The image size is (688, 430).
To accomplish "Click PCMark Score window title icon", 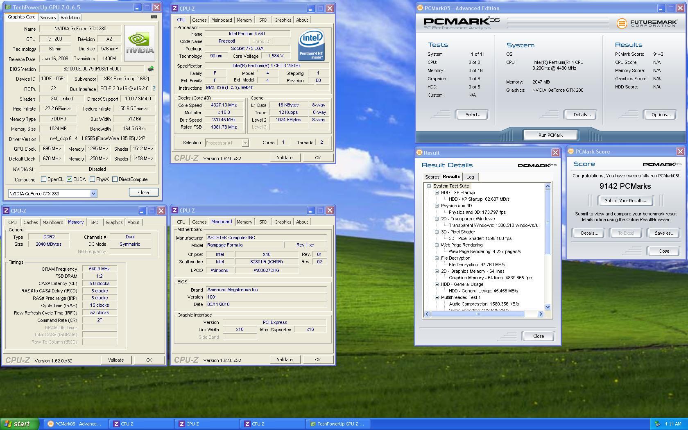I will (570, 152).
